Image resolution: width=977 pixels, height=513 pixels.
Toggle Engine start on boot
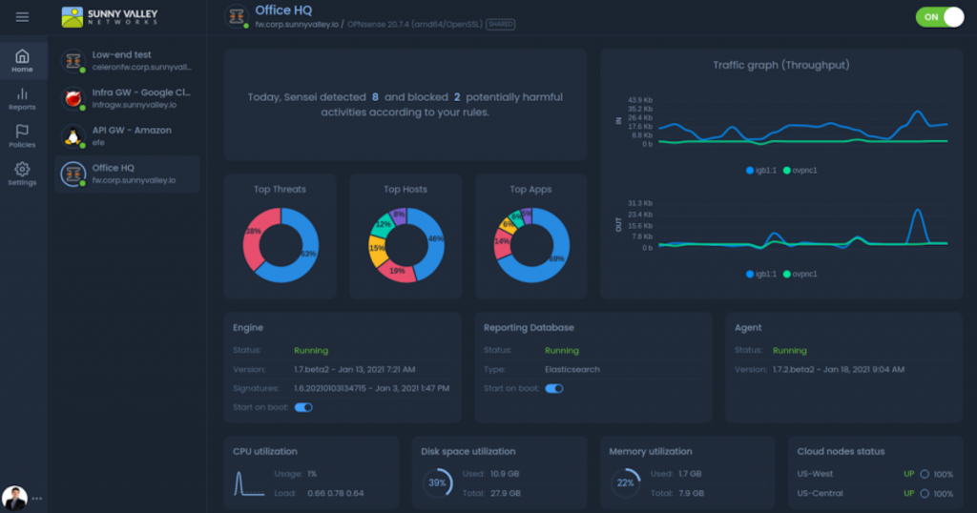[x=303, y=407]
